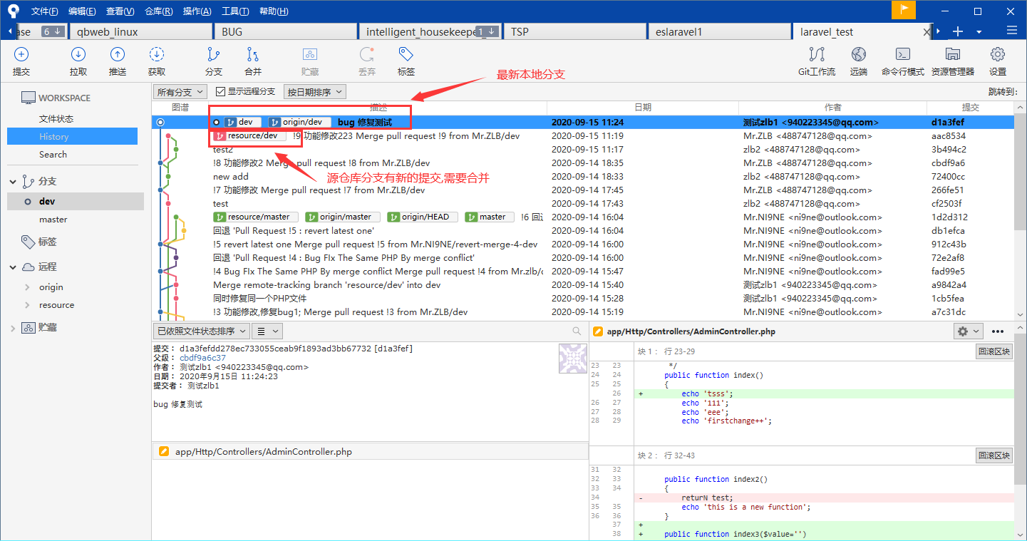1027x541 pixels.
Task: Expand the 贮藏 section in sidebar
Action: 12,328
